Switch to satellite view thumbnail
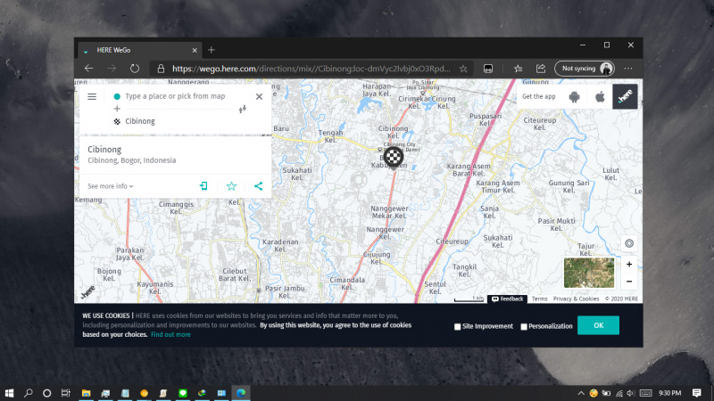714x401 pixels. pos(589,273)
